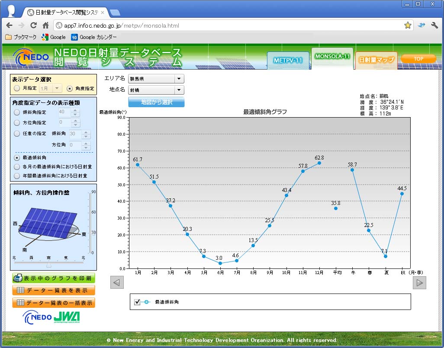The image size is (444, 348).
Task: Click the NEDO logo at bottom left
Action: tap(37, 317)
